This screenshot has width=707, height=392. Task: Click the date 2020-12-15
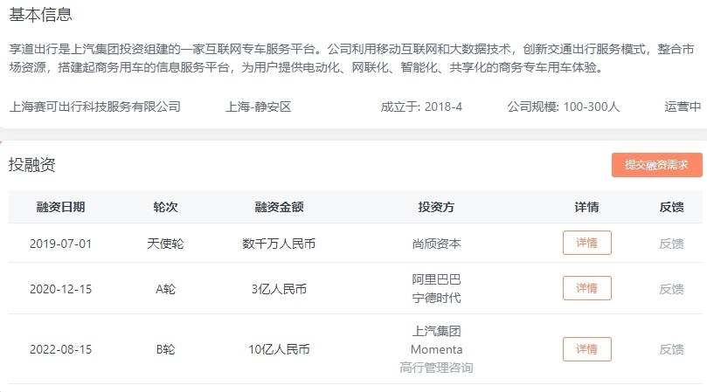61,289
